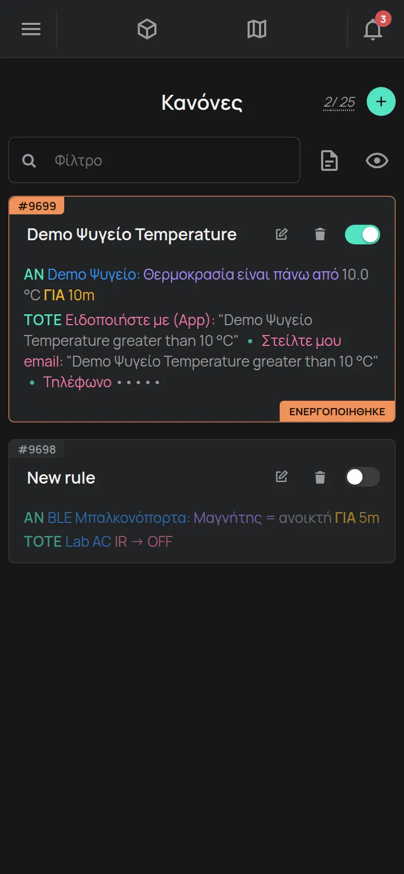Image resolution: width=404 pixels, height=874 pixels.
Task: Add a new rule with plus button
Action: click(x=381, y=101)
